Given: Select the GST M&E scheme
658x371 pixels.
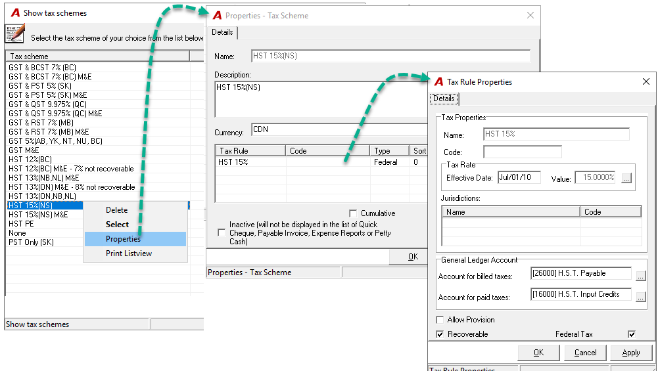Looking at the screenshot, I should (x=24, y=150).
